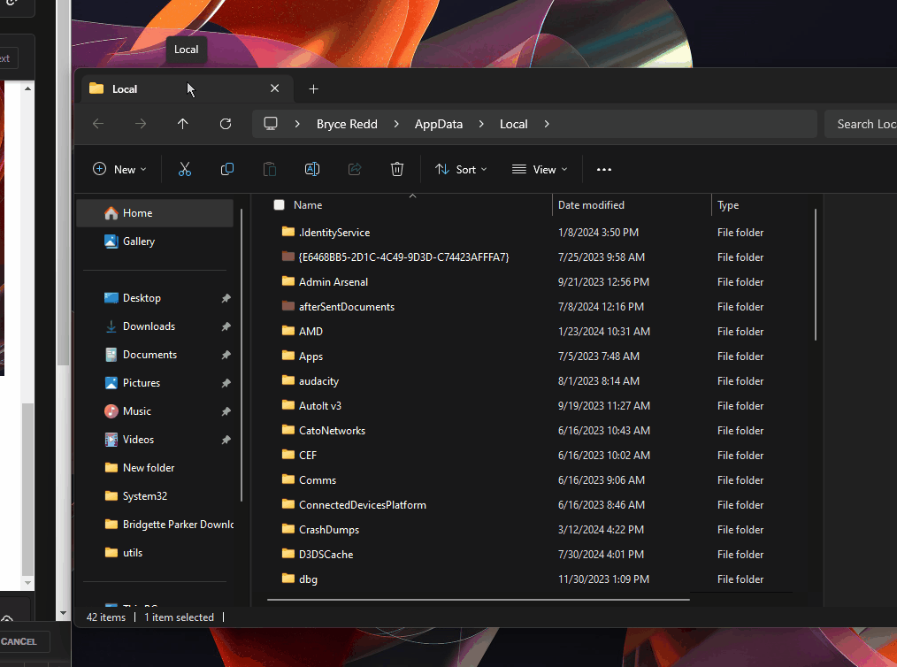The width and height of the screenshot is (897, 667).
Task: Click AppData breadcrumb in address bar
Action: tap(439, 124)
